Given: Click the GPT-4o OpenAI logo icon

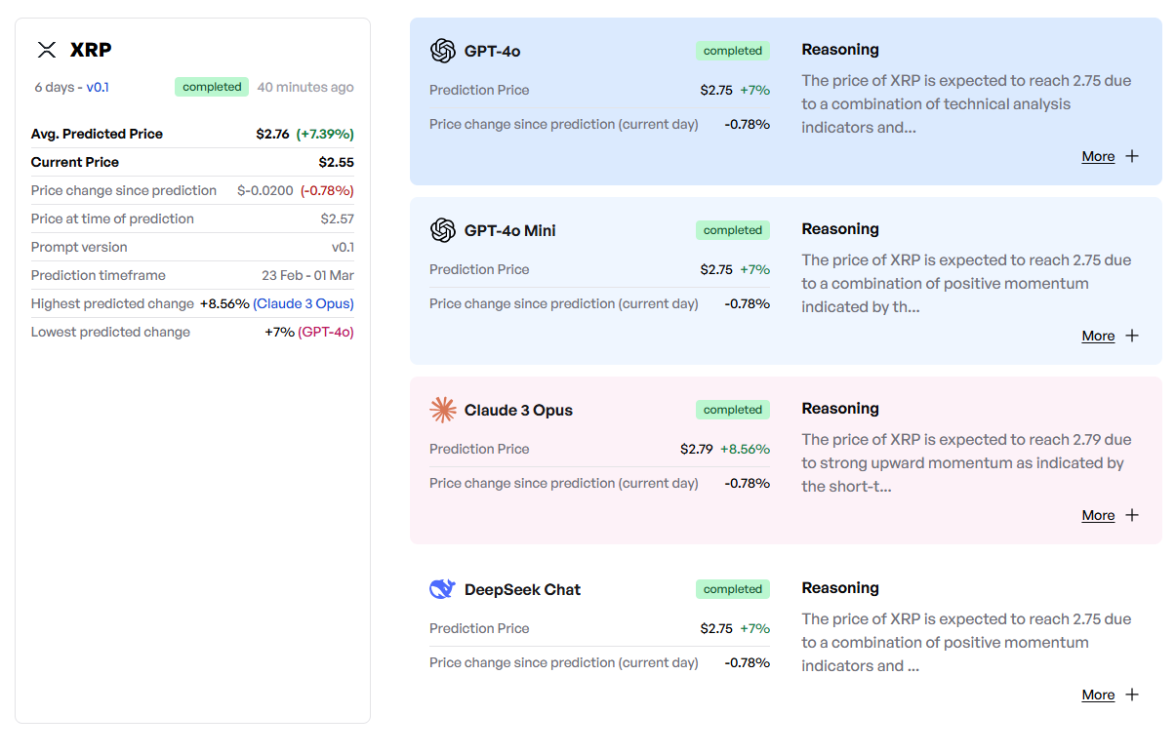Looking at the screenshot, I should pyautogui.click(x=443, y=51).
